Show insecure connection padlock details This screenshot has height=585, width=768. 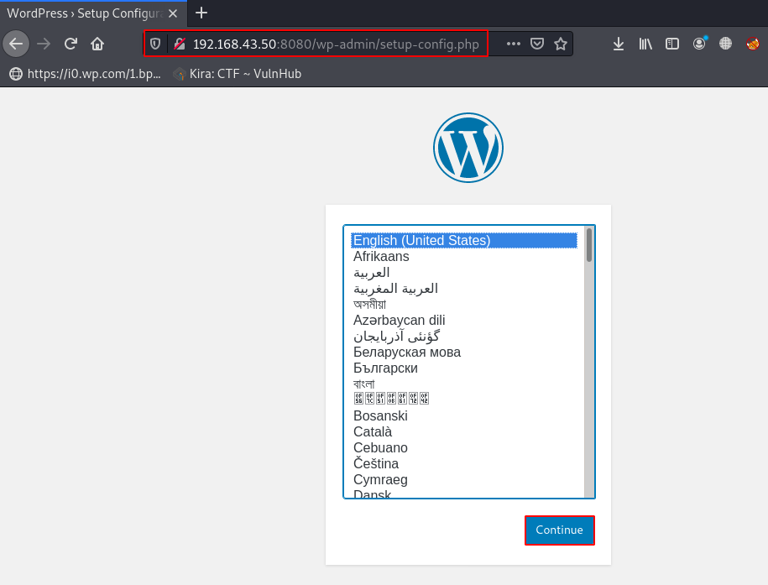[180, 44]
